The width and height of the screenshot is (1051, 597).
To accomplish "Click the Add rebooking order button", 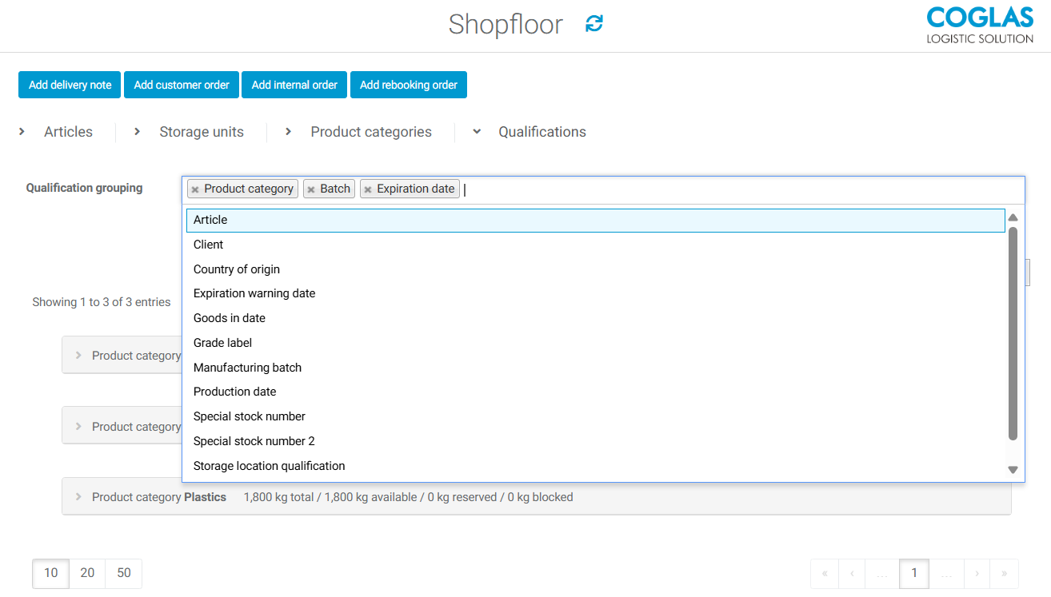I will 408,84.
